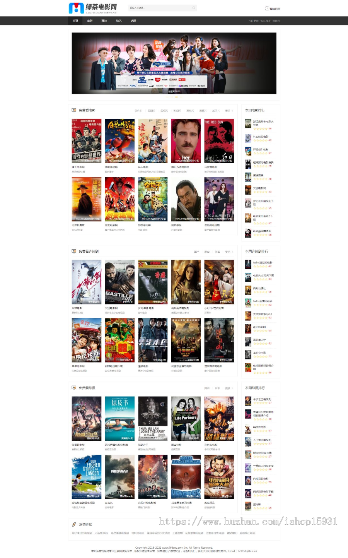Click the 绿茶电影网 site logo
This screenshot has width=348, height=558.
pyautogui.click(x=93, y=8)
